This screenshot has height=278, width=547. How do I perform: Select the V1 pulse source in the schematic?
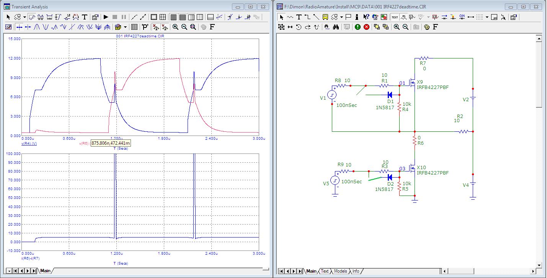331,95
